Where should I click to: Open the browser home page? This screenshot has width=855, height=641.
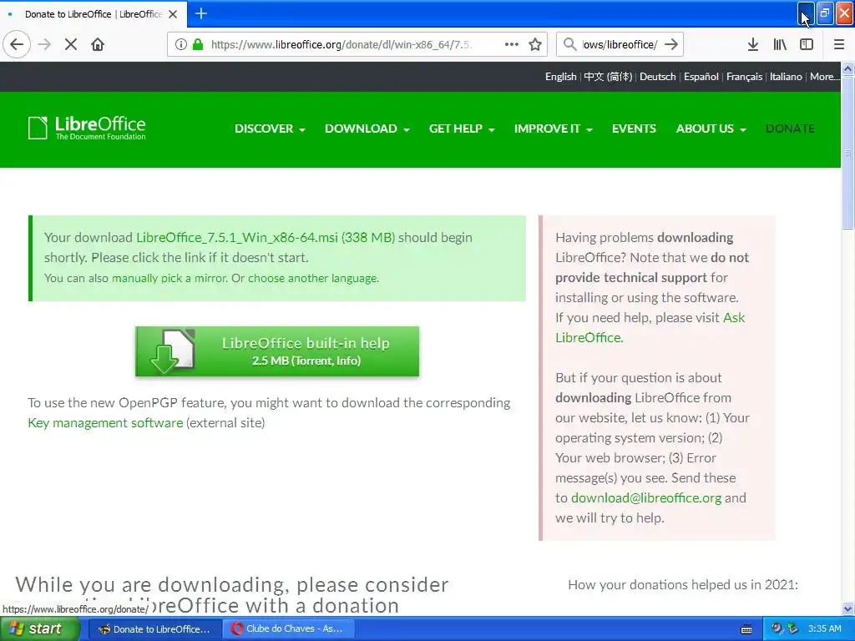point(98,44)
